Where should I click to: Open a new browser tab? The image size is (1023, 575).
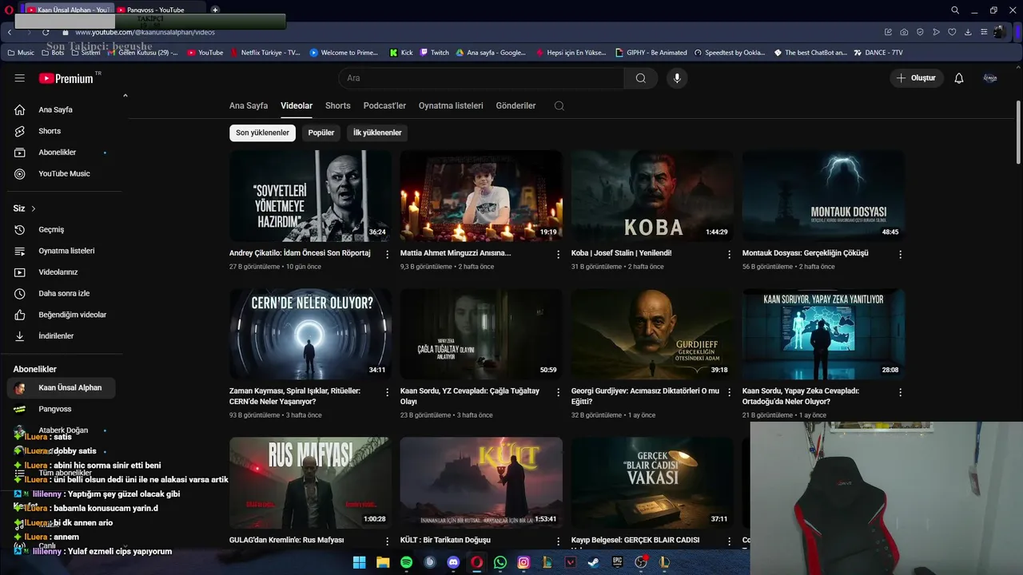[x=215, y=10]
